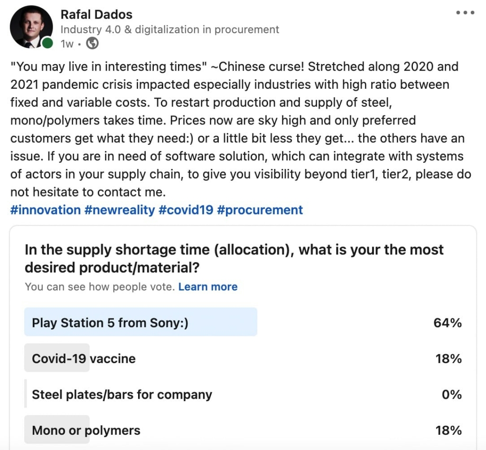Click the Learn more link
The width and height of the screenshot is (486, 450).
[x=208, y=287]
